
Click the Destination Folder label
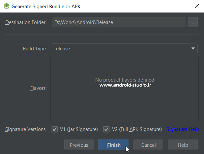(26, 22)
